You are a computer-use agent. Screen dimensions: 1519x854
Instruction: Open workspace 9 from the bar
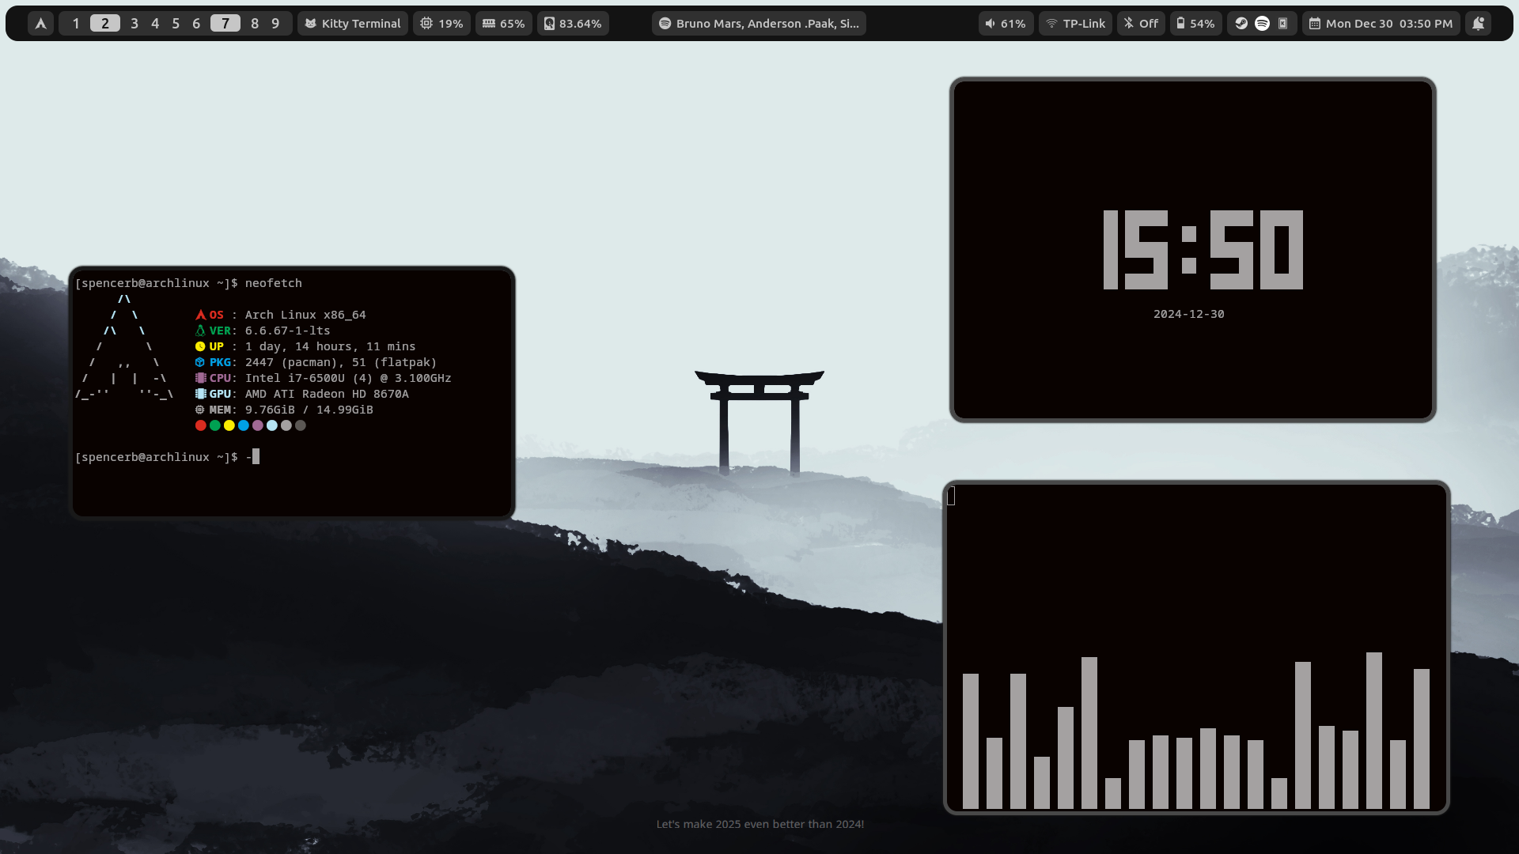(x=275, y=23)
